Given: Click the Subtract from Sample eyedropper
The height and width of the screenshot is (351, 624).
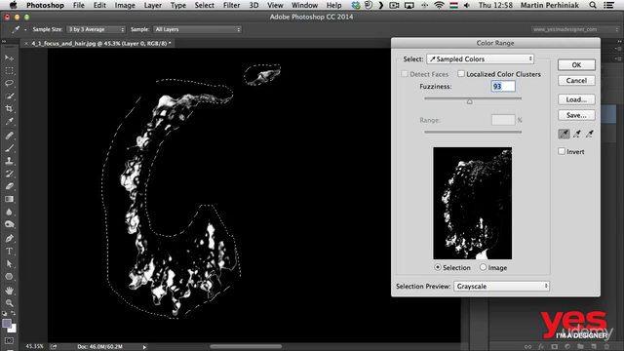Looking at the screenshot, I should pos(590,135).
